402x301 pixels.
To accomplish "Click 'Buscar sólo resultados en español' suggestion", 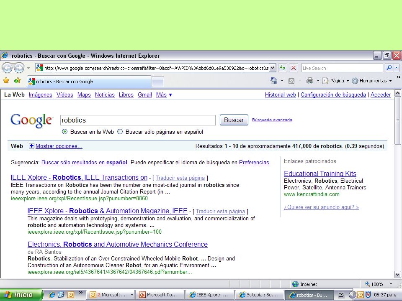I will 84,162.
